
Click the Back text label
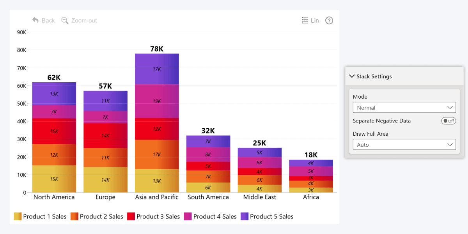click(x=48, y=20)
